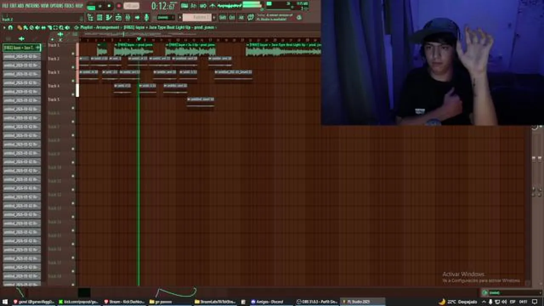The width and height of the screenshot is (544, 306).
Task: Mute Track 3 with its green dot
Action: [73, 81]
